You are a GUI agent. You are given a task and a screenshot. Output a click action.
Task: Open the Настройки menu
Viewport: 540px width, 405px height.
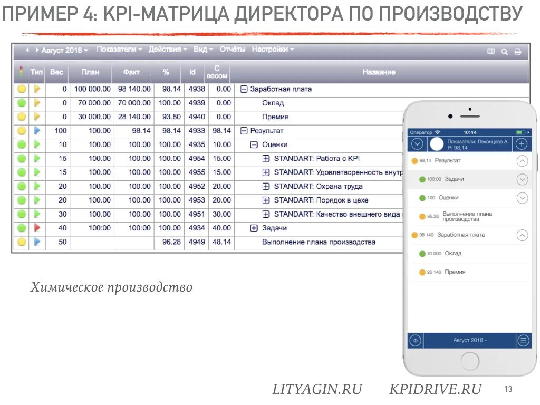pos(273,49)
